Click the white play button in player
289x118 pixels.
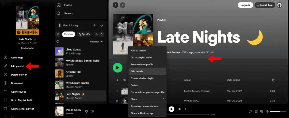click(x=172, y=109)
